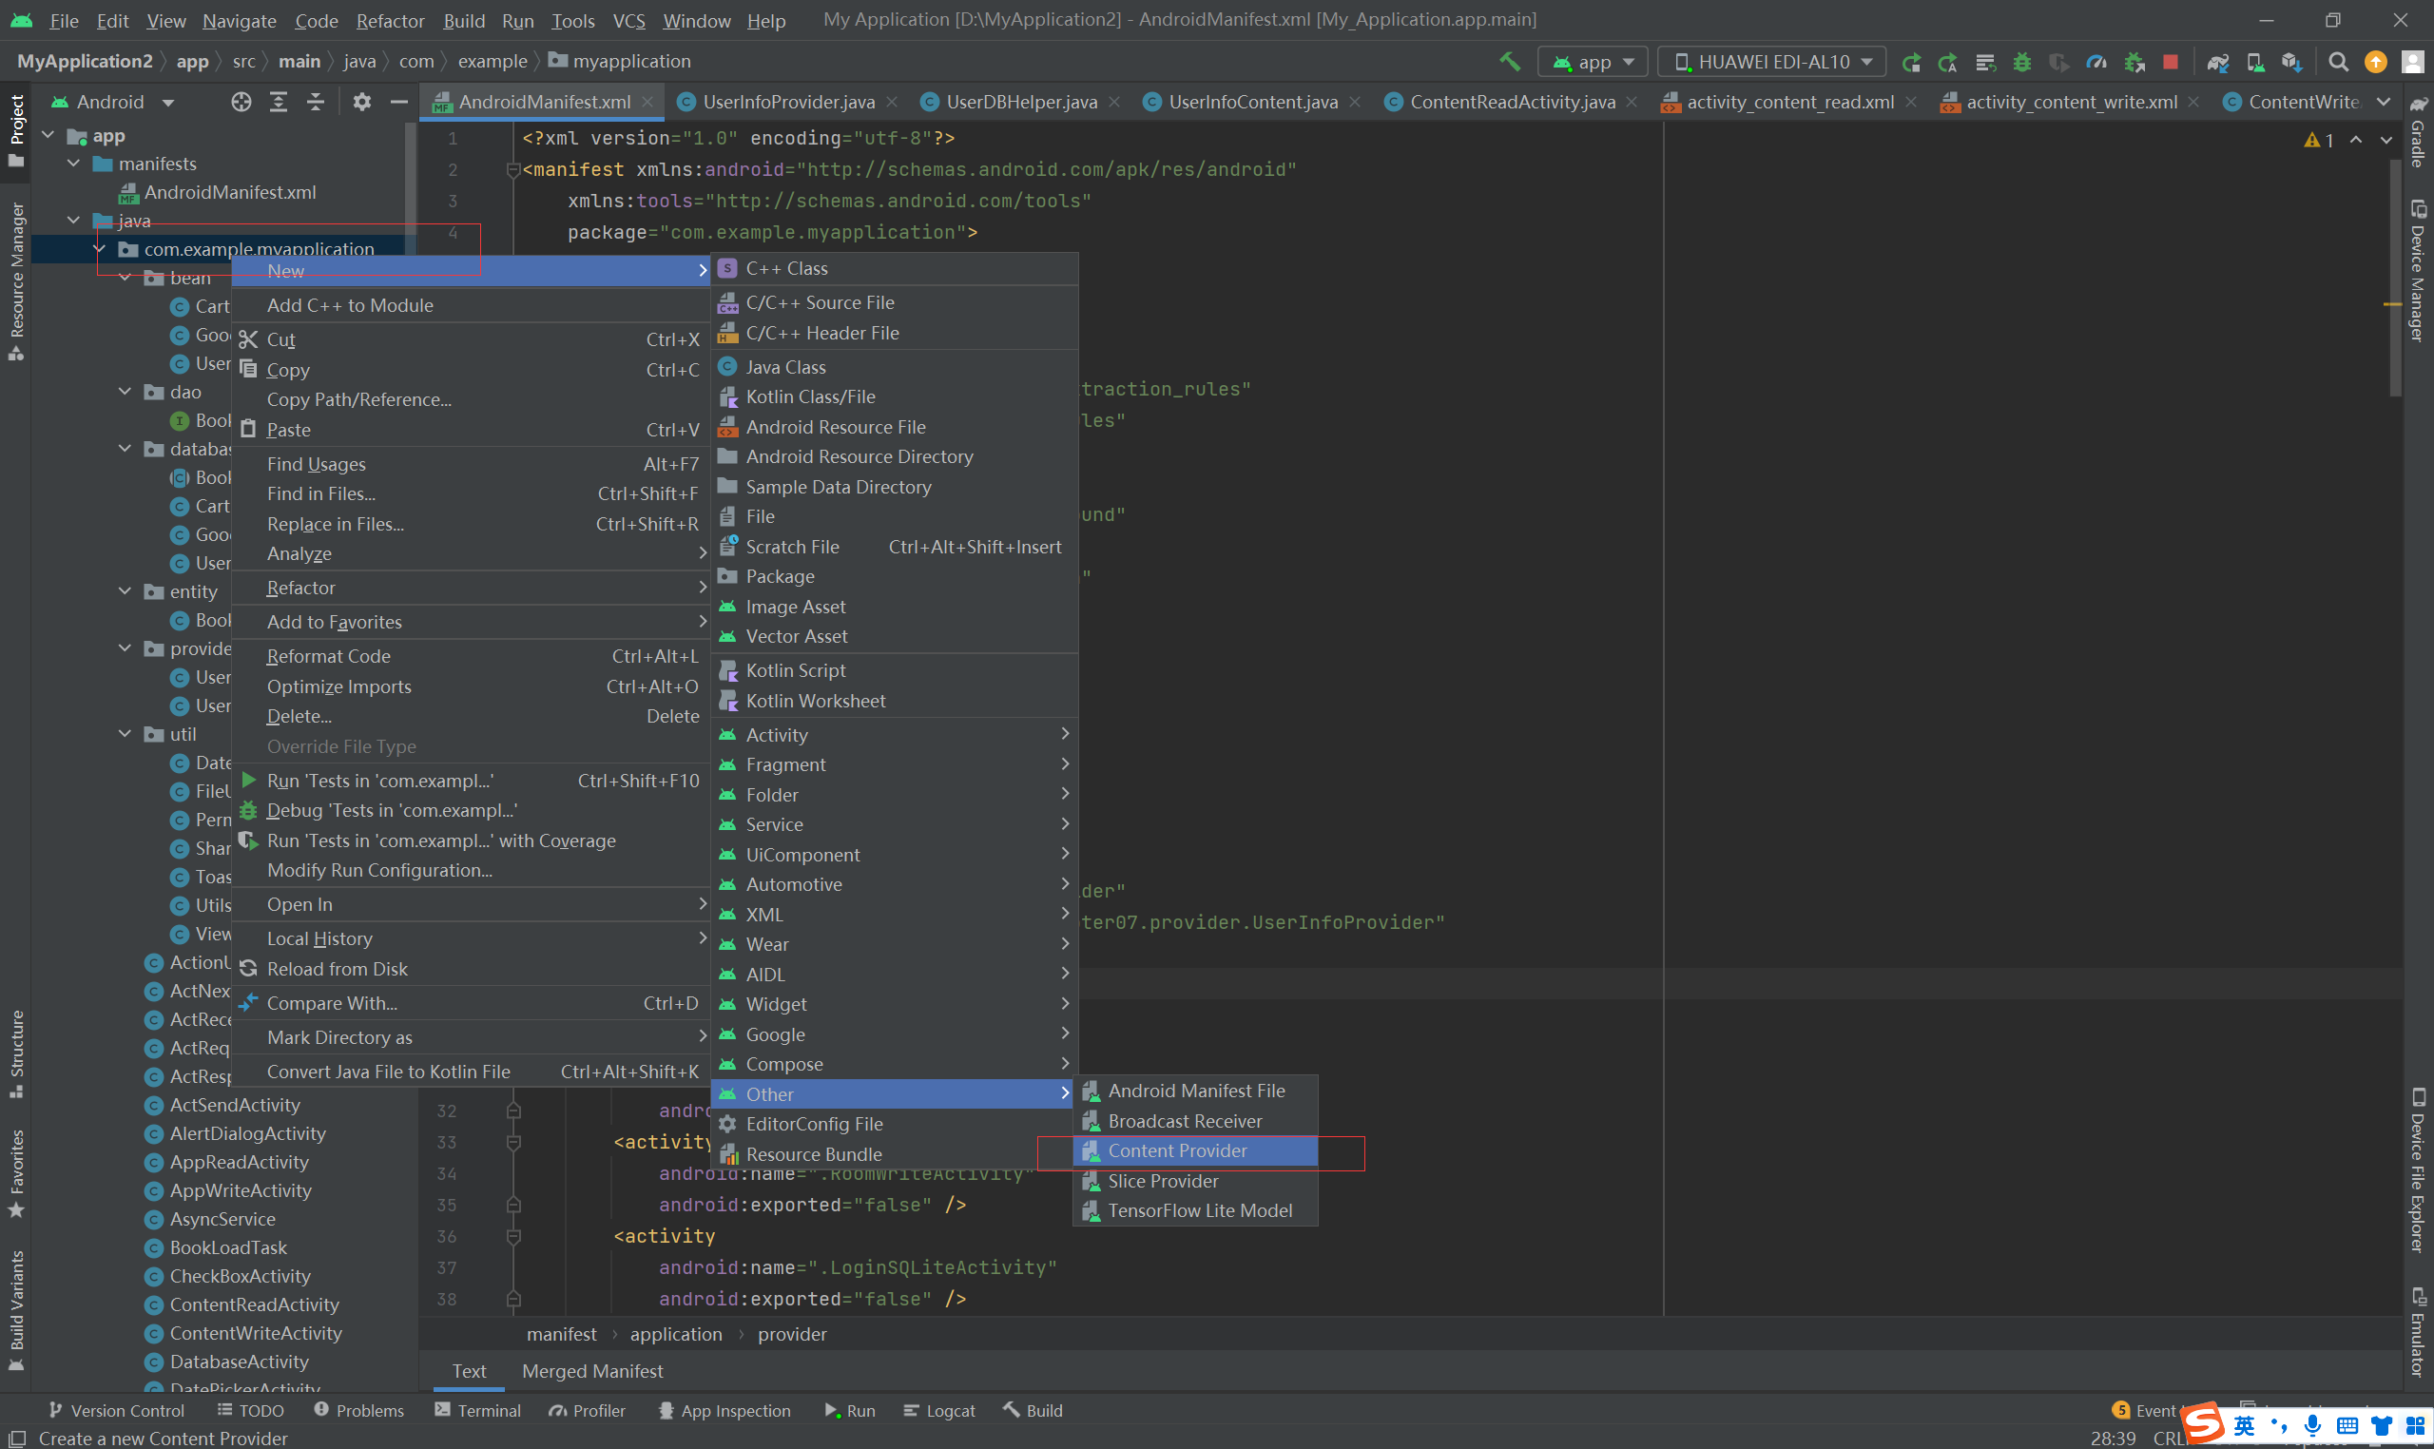Switch to the Merged Manifest tab

(591, 1371)
